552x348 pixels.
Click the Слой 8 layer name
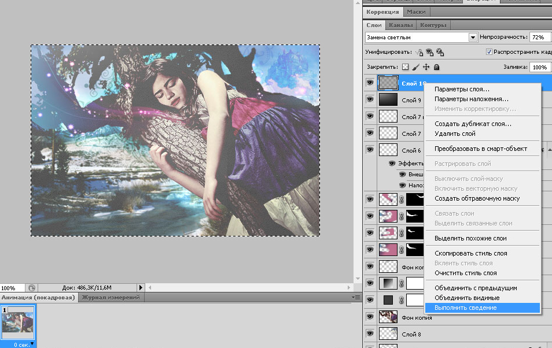[x=411, y=334]
